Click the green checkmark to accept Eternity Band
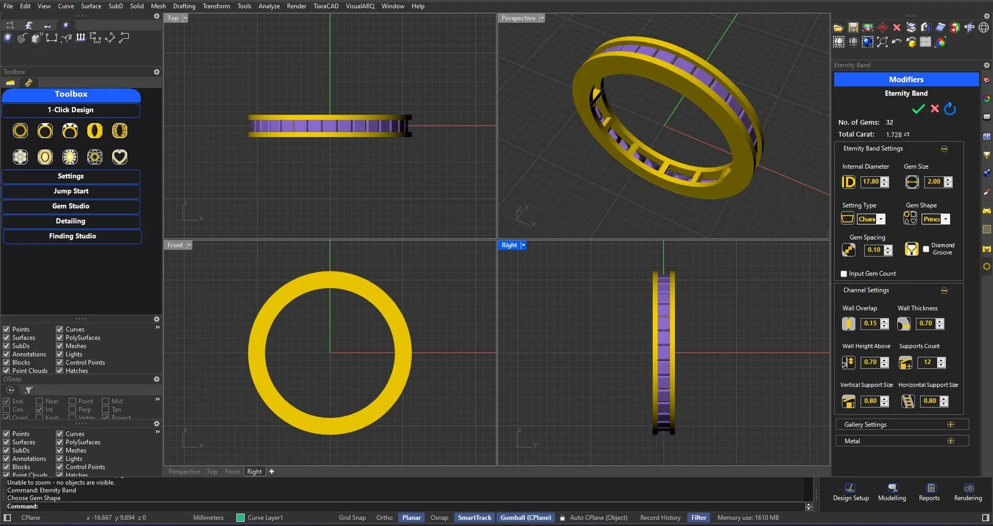The width and height of the screenshot is (993, 526). (918, 109)
